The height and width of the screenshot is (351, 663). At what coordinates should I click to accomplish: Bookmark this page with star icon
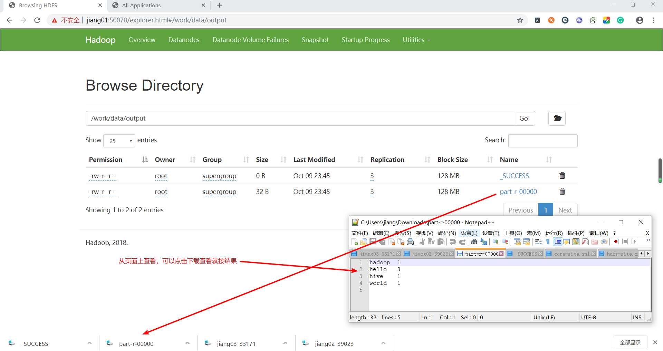(520, 20)
